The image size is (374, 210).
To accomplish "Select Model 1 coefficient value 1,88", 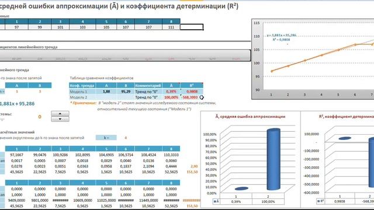I will coord(106,92).
